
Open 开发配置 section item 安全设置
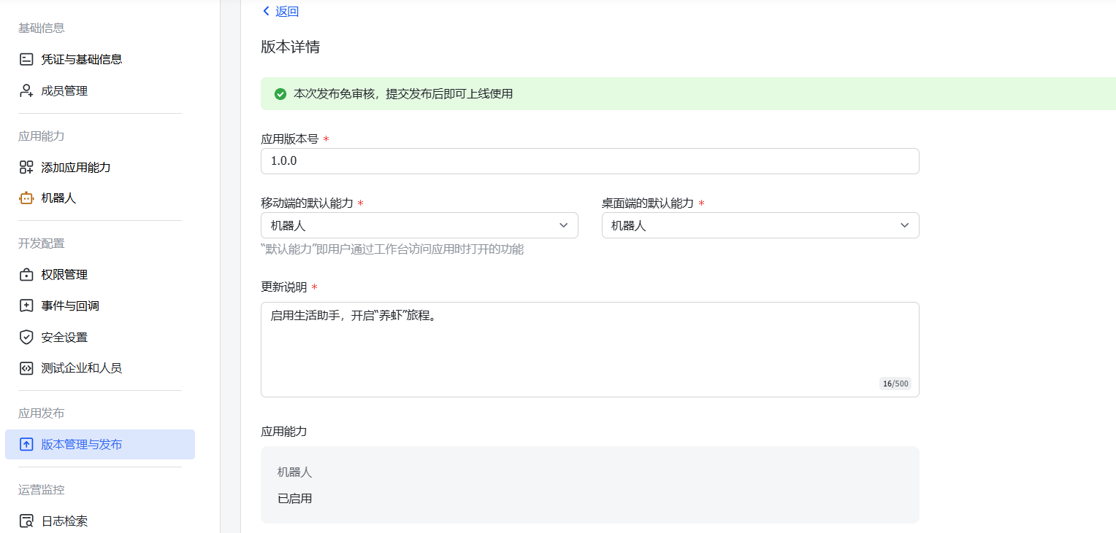(64, 337)
